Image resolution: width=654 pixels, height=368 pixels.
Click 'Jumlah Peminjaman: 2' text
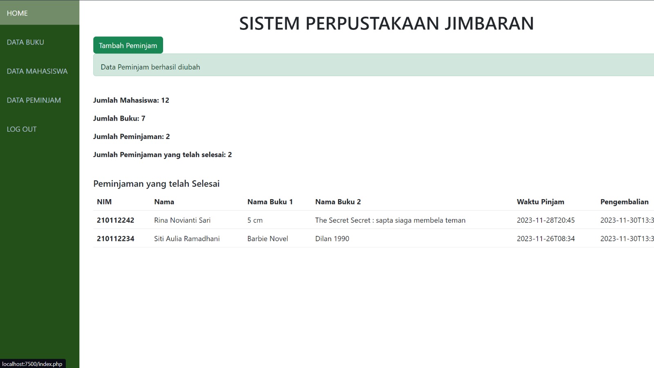coord(132,137)
